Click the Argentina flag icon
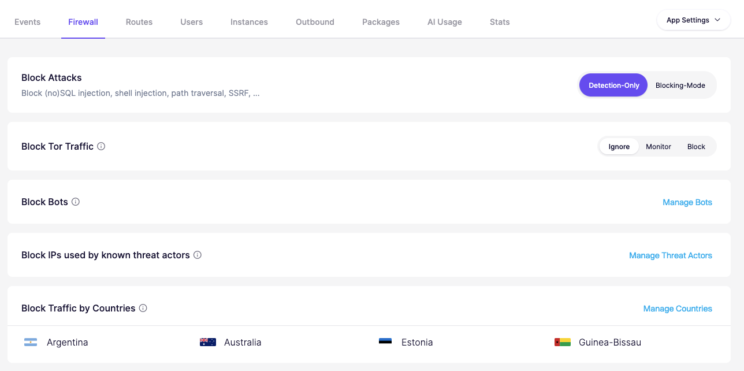 (x=31, y=342)
